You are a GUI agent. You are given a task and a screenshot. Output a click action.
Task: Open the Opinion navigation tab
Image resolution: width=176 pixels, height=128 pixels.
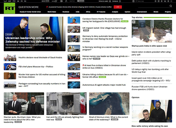tap(127, 12)
